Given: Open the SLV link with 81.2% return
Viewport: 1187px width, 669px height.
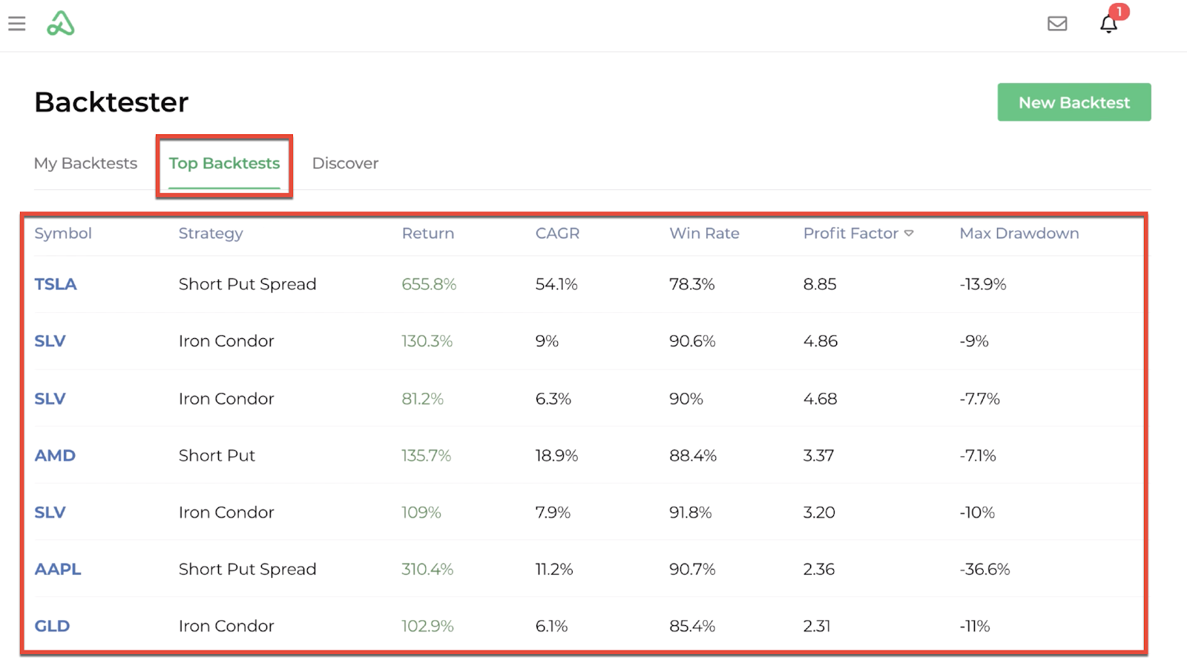Looking at the screenshot, I should pos(50,398).
